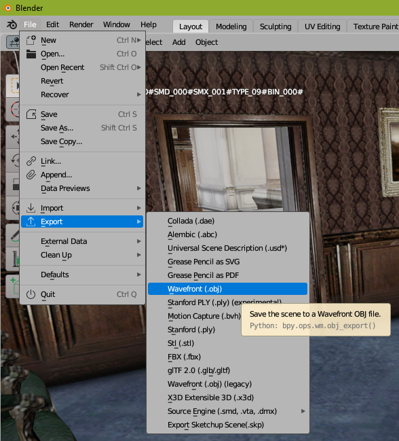Click the Blender logo menu icon
Screen dimensions: 399x441
point(12,24)
